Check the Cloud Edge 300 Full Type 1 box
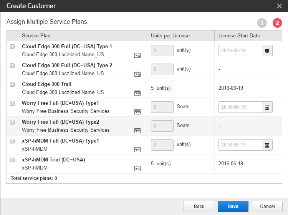Viewport: 288px width, 215px height. coord(12,47)
